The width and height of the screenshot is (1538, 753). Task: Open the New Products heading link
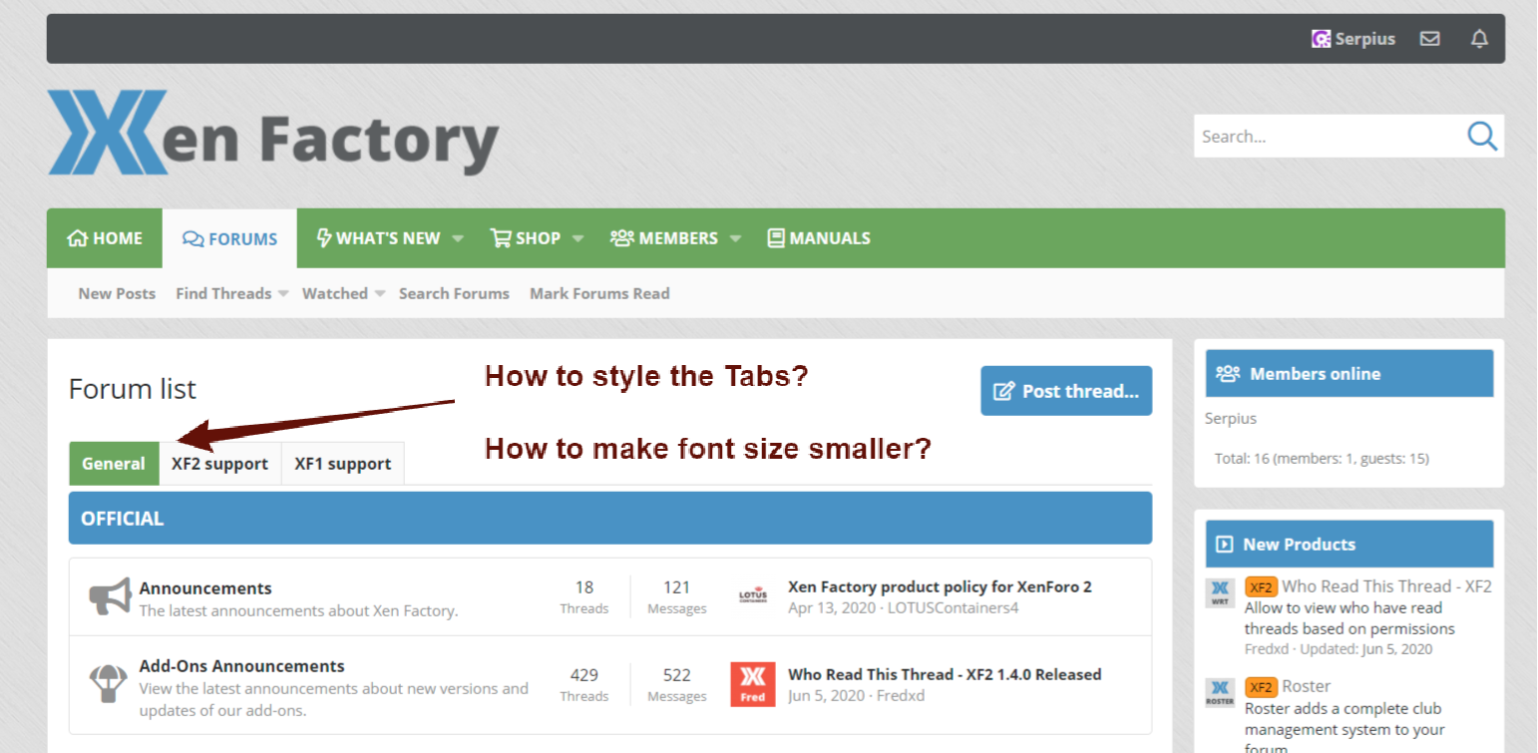[x=1299, y=545]
